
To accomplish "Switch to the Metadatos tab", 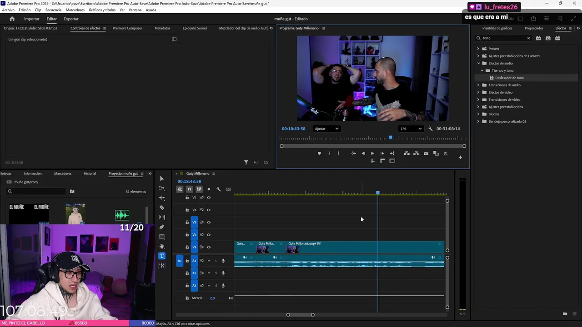I will coord(162,28).
